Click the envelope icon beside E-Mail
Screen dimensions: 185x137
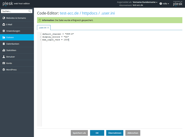pyautogui.click(x=4, y=24)
